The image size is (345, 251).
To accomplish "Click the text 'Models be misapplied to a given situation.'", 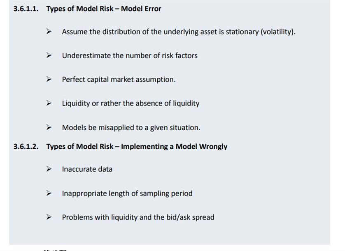I will click(x=131, y=128).
